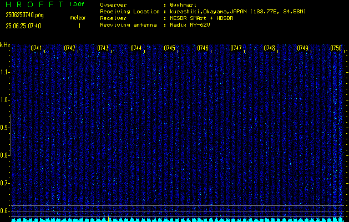
Task: Click the observer name @yuhmari
Action: (183, 5)
